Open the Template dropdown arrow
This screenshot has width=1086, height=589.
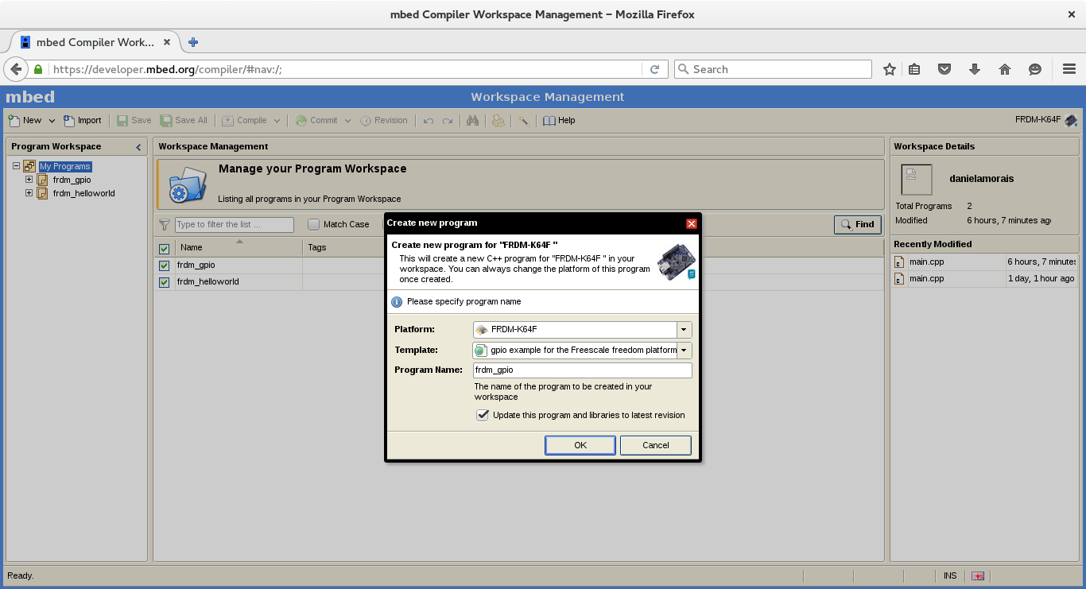pos(684,351)
